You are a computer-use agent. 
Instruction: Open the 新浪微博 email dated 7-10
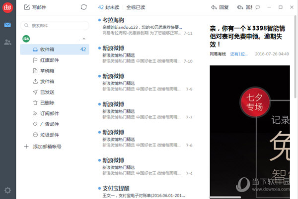coord(146,54)
